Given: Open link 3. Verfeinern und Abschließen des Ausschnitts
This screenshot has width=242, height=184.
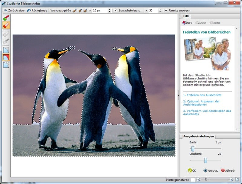Looking at the screenshot, I should [x=207, y=112].
